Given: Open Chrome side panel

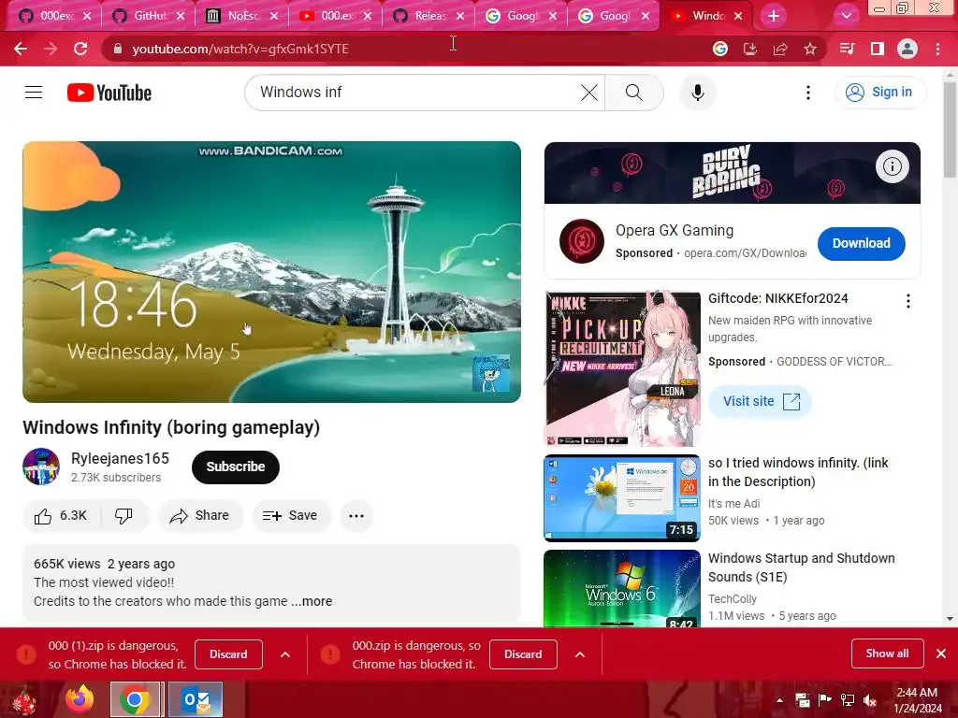Looking at the screenshot, I should click(877, 49).
